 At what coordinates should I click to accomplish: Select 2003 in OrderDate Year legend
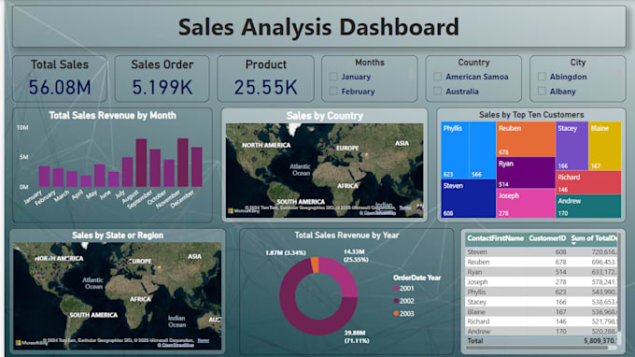point(403,314)
